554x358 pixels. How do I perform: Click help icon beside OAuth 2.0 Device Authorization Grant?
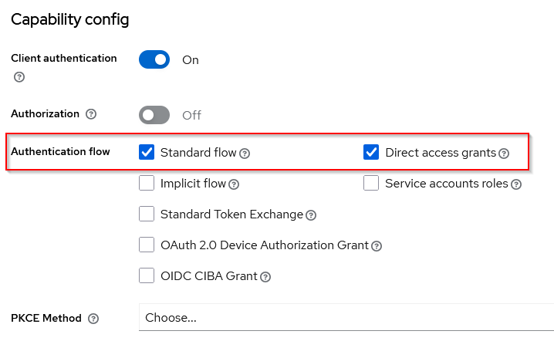coord(377,246)
